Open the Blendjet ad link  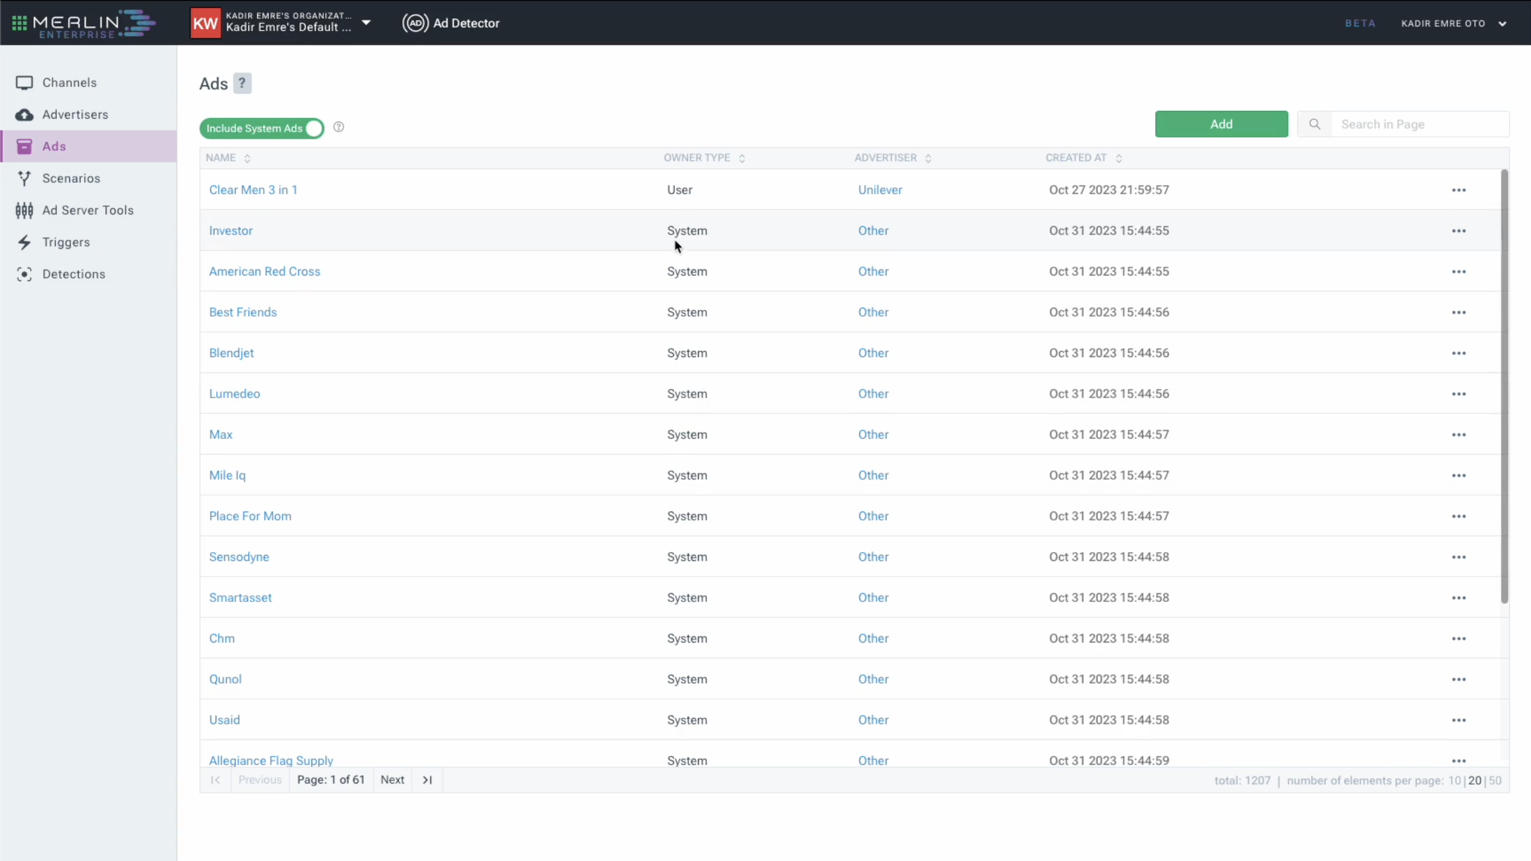[x=231, y=353]
